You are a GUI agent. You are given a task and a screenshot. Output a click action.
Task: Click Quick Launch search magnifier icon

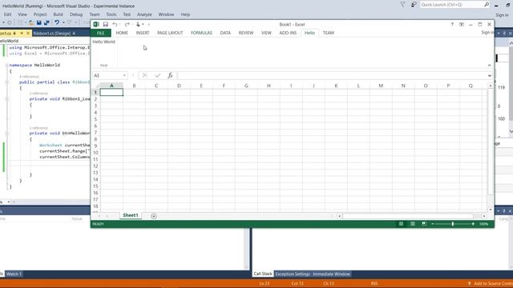(x=487, y=5)
